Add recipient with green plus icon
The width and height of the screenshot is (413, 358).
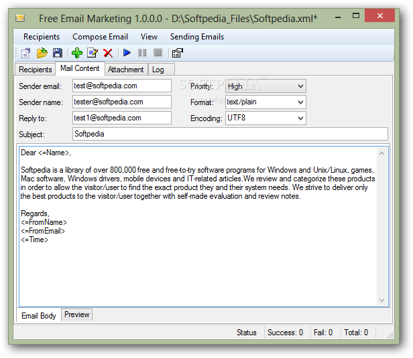77,53
